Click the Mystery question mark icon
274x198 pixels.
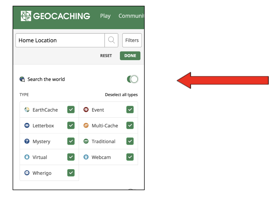point(27,141)
